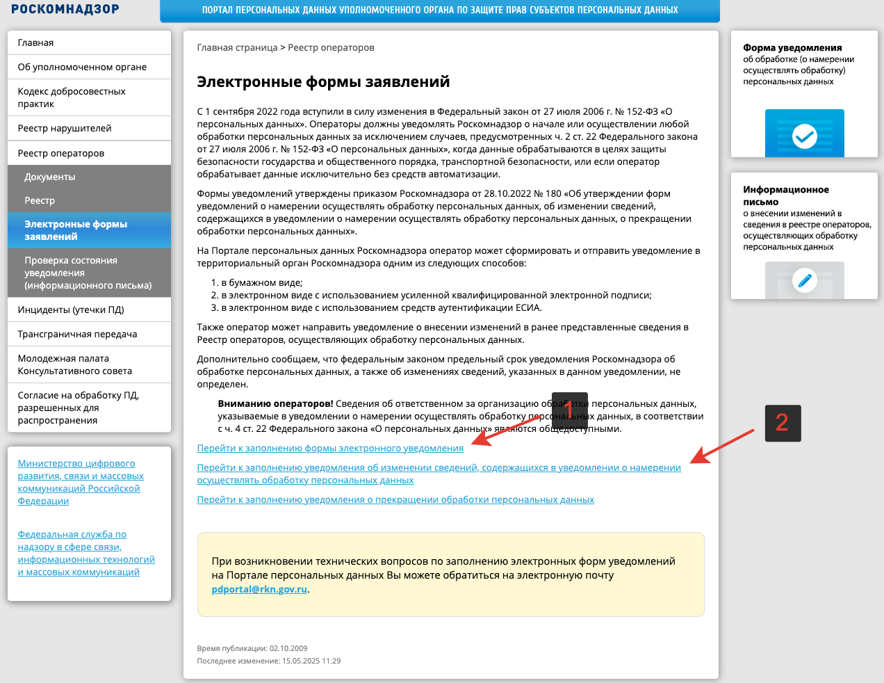Click list item 1. в бумажном виде

(x=256, y=282)
